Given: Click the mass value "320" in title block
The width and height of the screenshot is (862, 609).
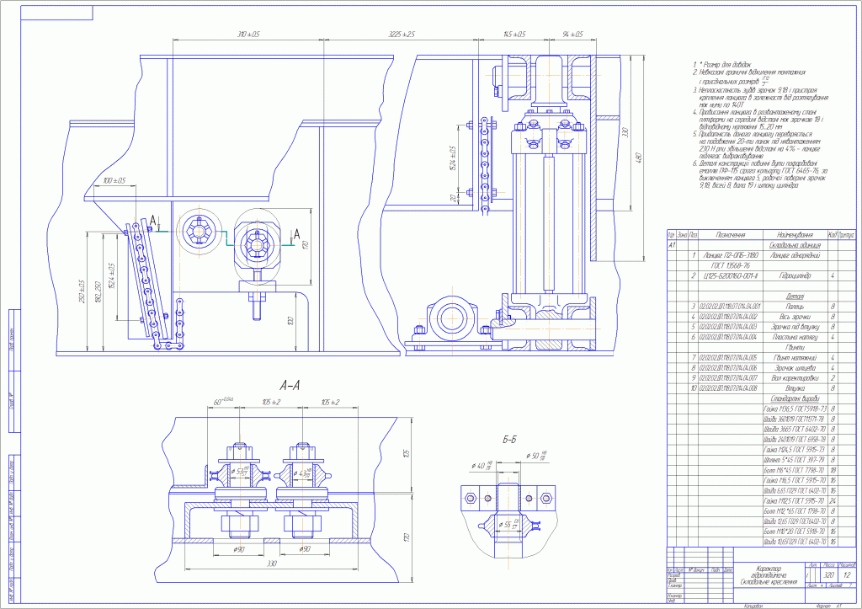Looking at the screenshot, I should click(x=829, y=575).
